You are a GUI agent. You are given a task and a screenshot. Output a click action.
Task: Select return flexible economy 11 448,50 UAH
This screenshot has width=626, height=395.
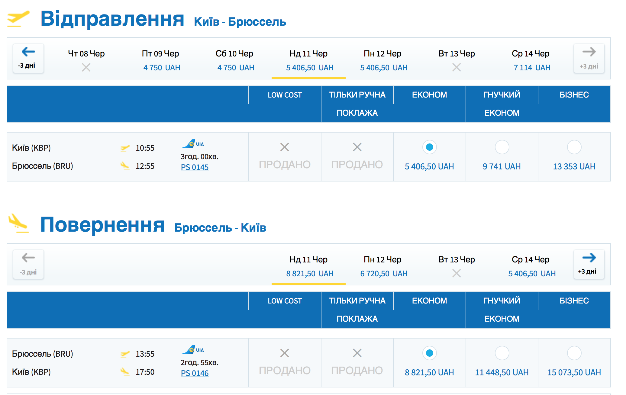pyautogui.click(x=502, y=353)
